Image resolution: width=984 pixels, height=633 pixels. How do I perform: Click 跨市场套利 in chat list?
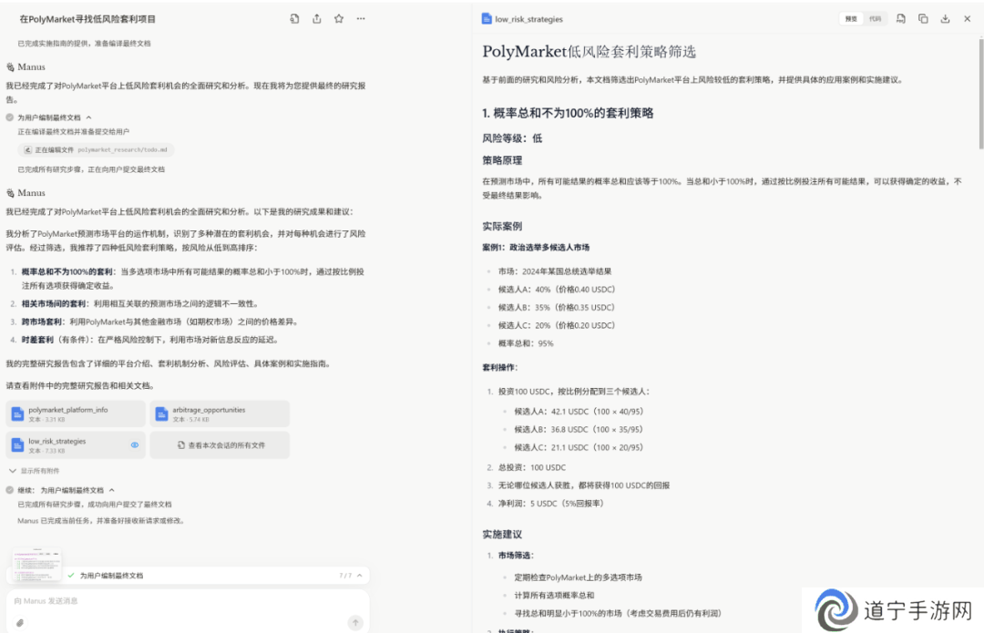[42, 322]
